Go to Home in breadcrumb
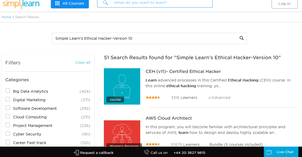 click(6, 17)
